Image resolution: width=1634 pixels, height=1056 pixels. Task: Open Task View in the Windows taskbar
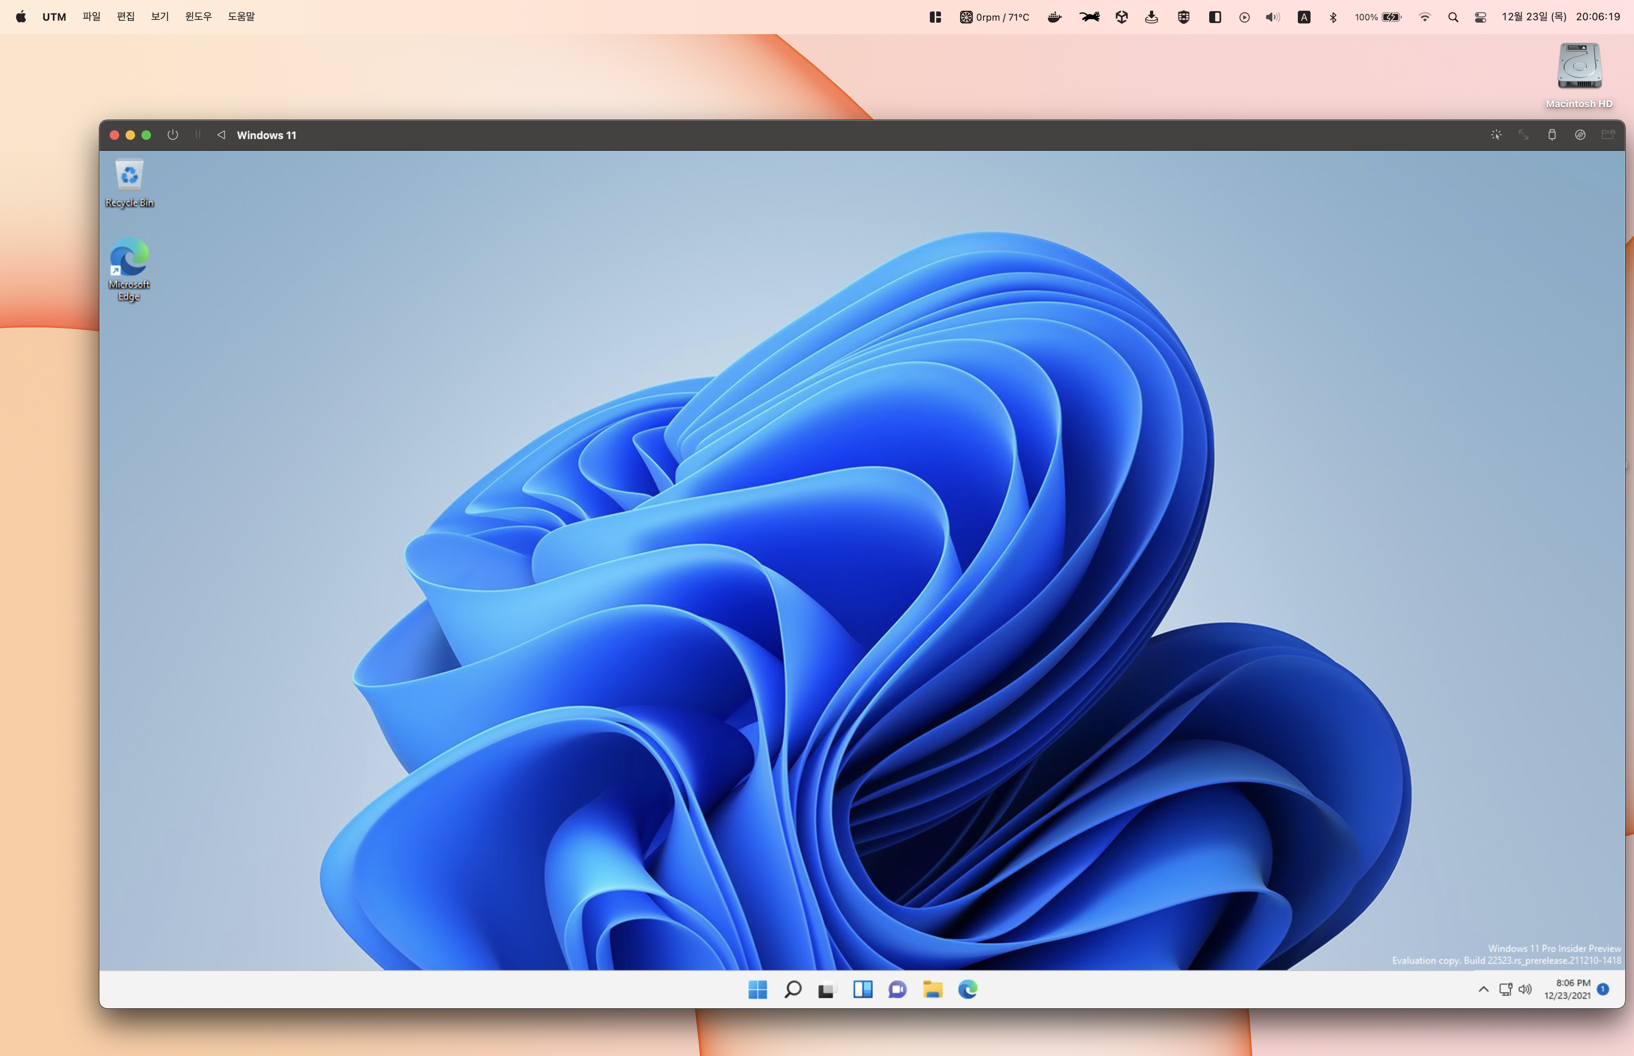click(x=827, y=990)
